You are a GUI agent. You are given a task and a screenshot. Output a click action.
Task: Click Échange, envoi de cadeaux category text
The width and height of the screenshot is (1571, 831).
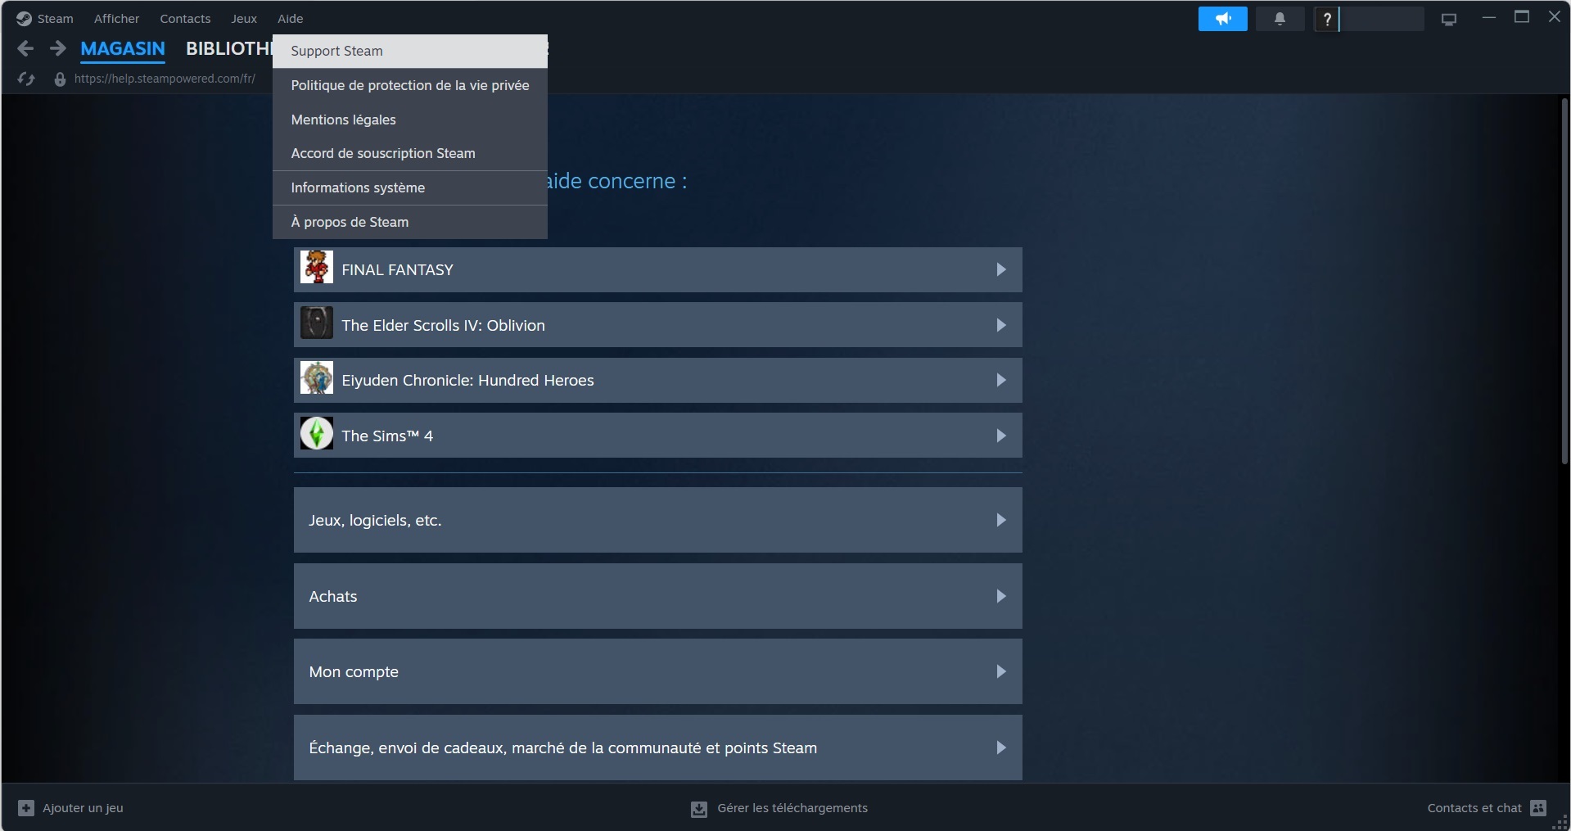562,747
